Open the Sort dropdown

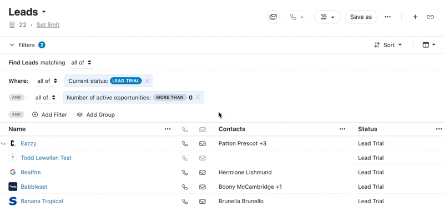coord(388,45)
